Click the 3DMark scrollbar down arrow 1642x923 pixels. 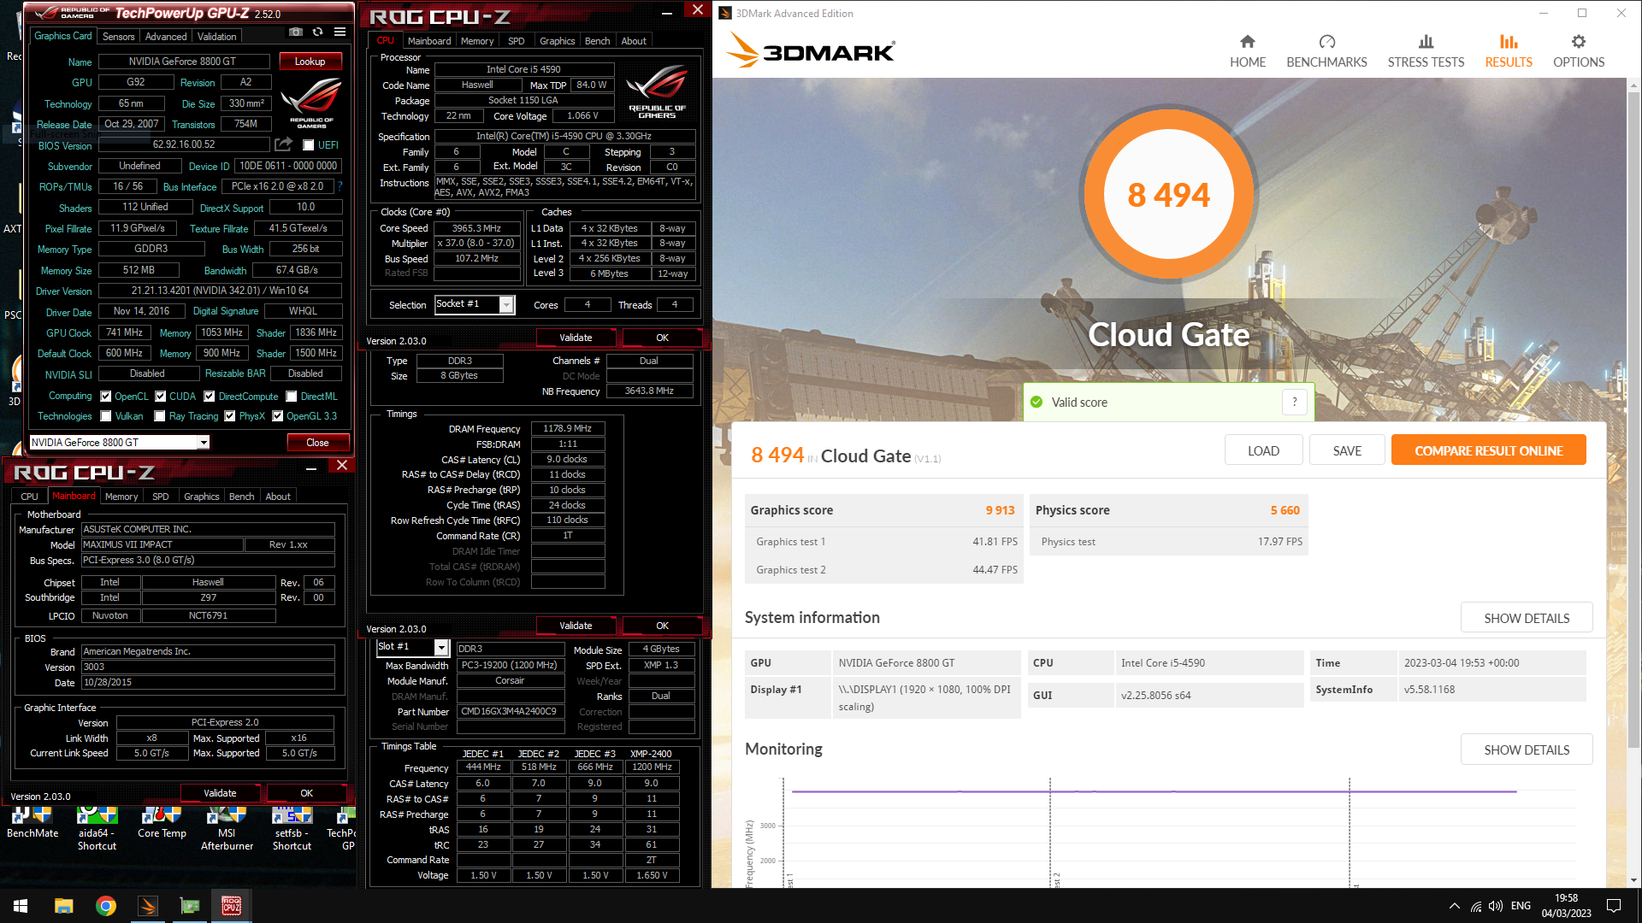tap(1633, 880)
